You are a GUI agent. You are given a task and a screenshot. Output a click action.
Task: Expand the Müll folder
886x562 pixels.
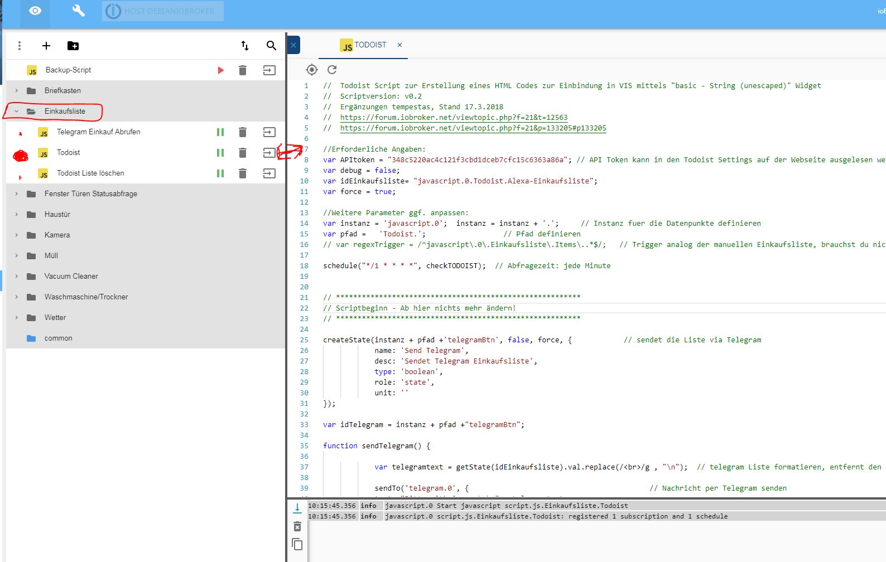tap(16, 255)
